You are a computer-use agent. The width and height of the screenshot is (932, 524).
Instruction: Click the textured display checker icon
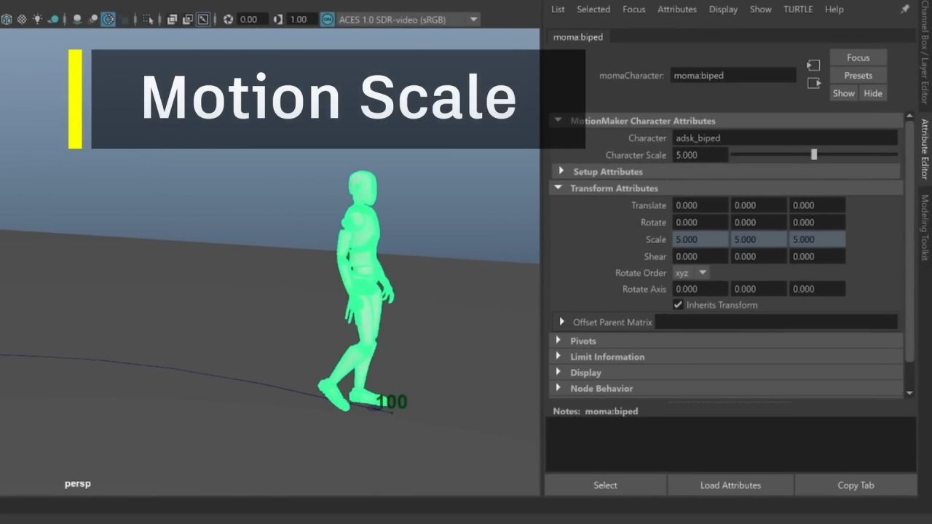(x=22, y=20)
